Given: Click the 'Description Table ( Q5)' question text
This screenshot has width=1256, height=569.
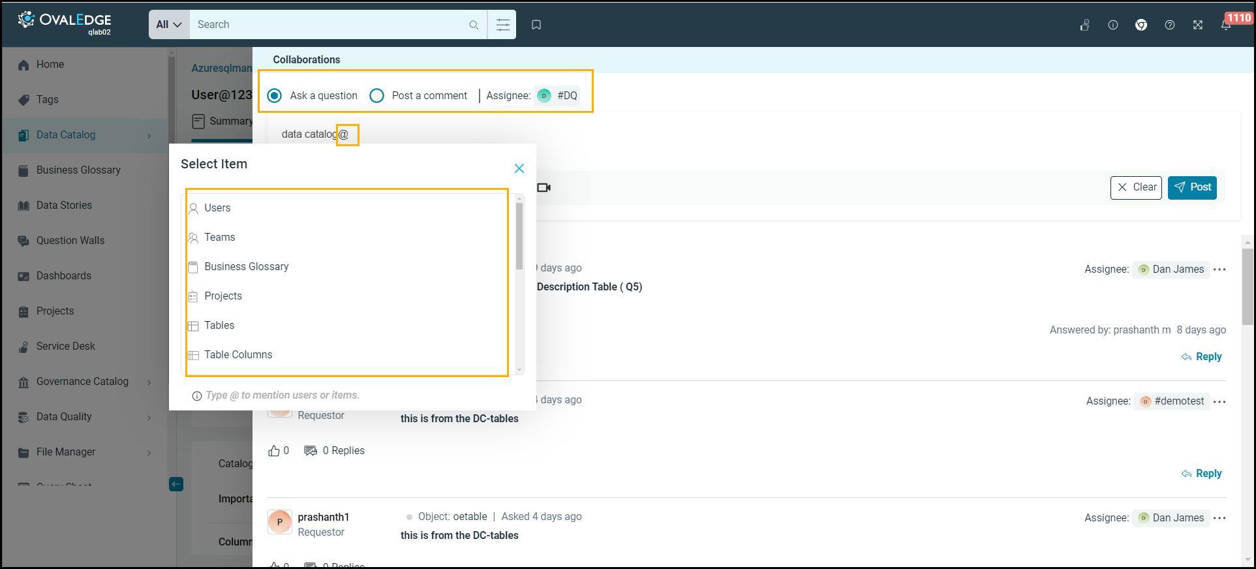Looking at the screenshot, I should [589, 287].
